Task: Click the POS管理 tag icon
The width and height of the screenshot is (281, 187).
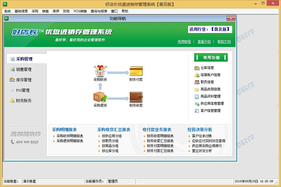Action: pyautogui.click(x=12, y=90)
